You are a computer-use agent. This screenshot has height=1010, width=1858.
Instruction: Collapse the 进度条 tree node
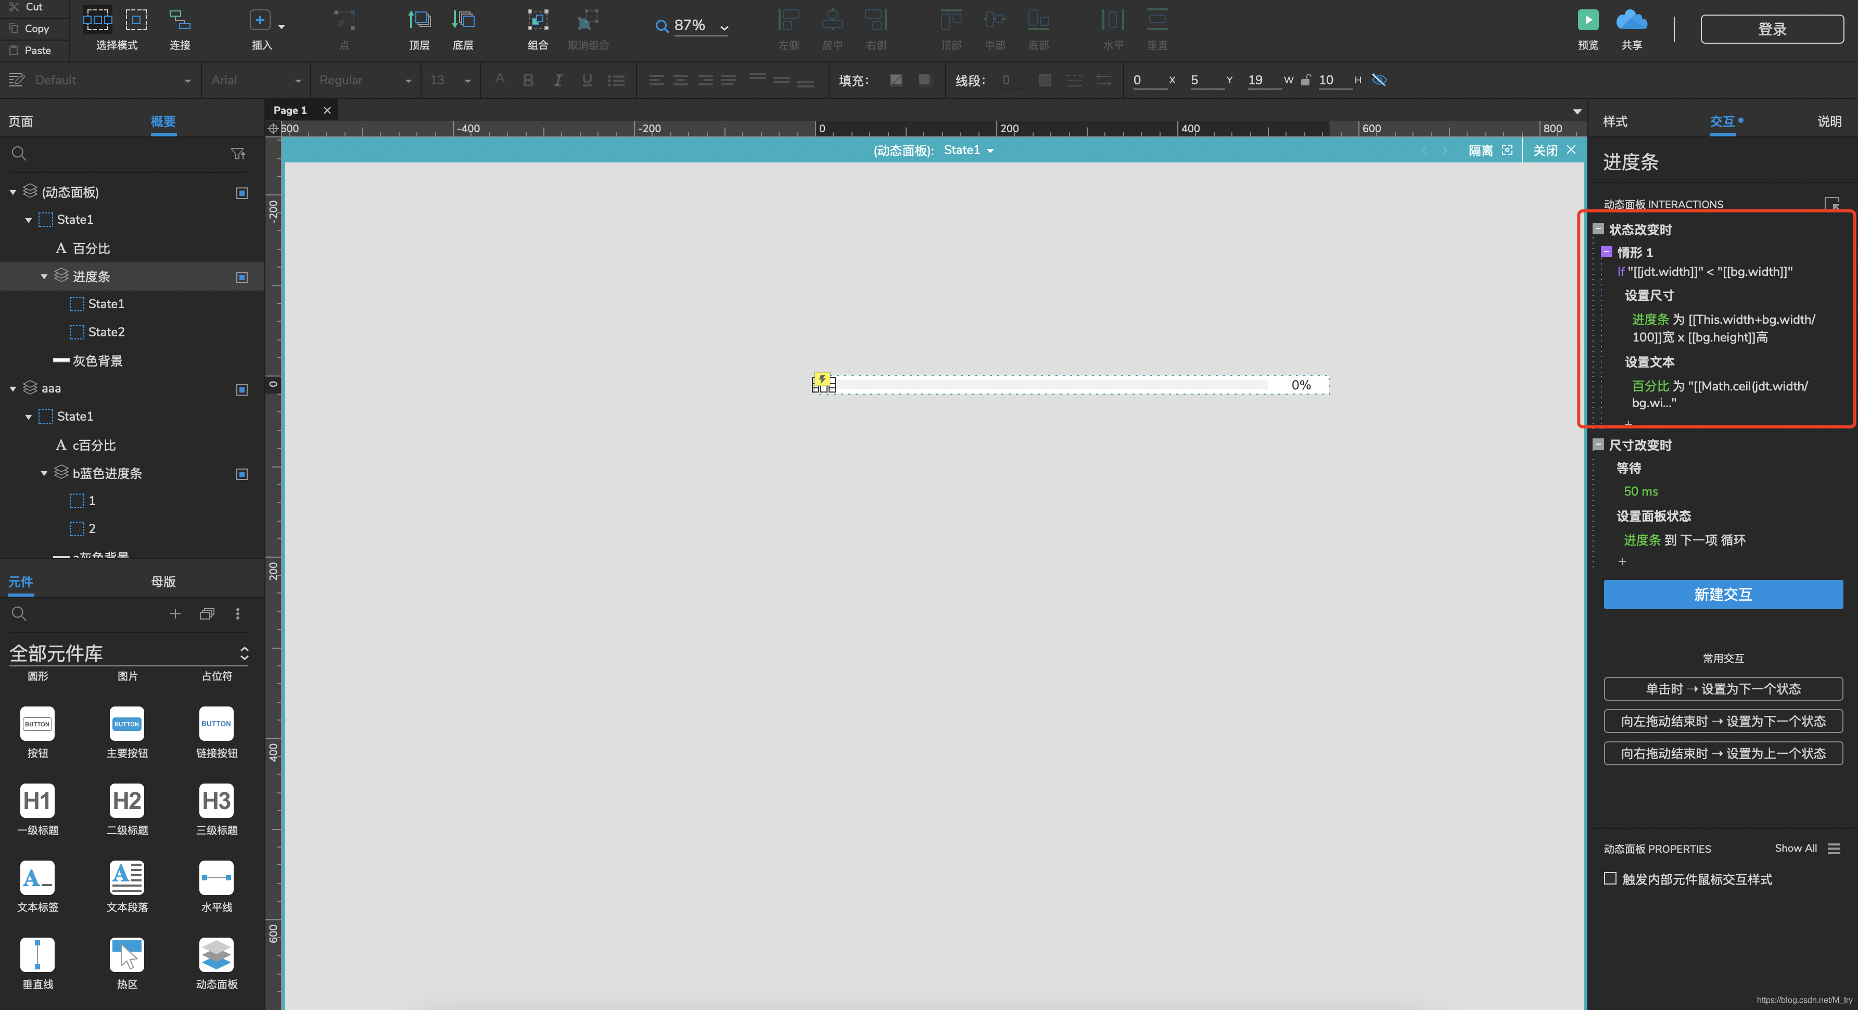(44, 276)
